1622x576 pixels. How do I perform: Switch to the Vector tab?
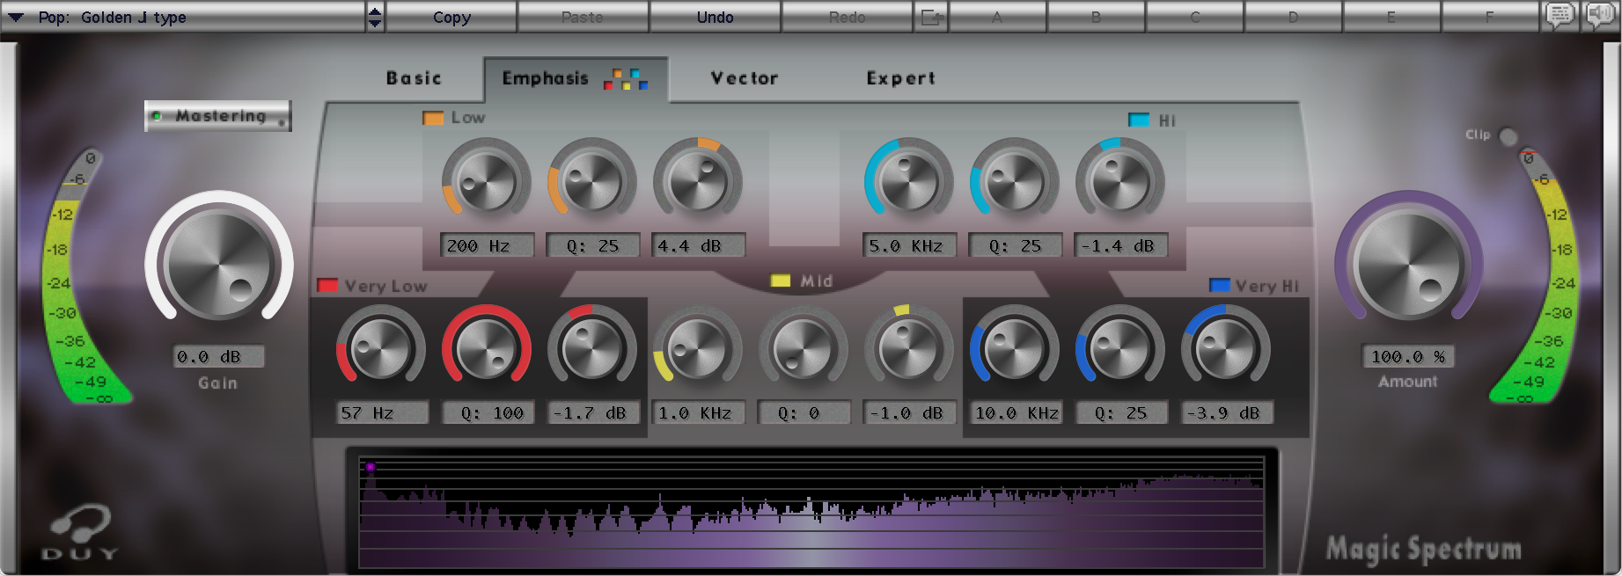(x=745, y=78)
